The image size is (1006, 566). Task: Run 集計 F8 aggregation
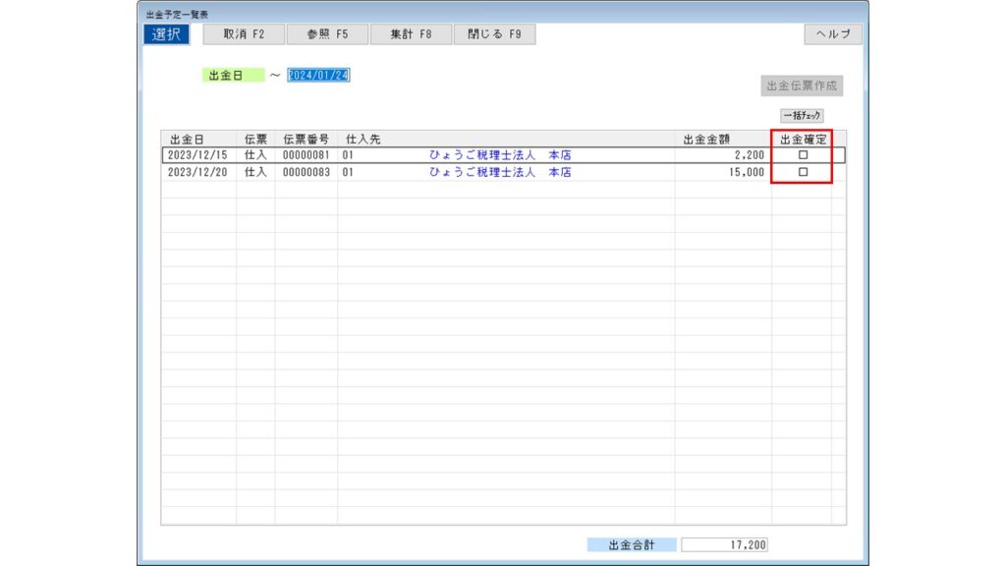tap(411, 34)
